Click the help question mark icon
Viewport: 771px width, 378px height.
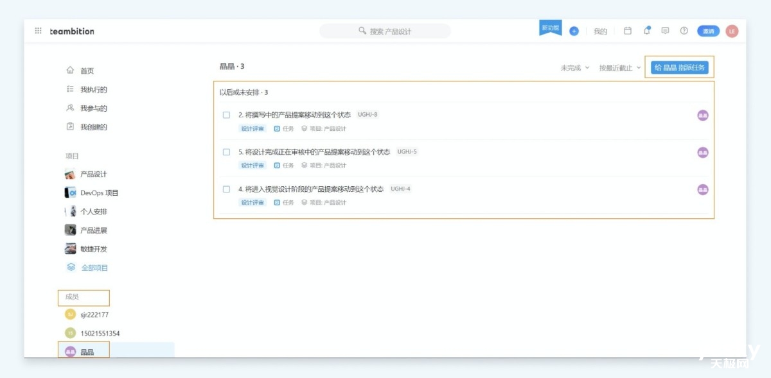[684, 31]
